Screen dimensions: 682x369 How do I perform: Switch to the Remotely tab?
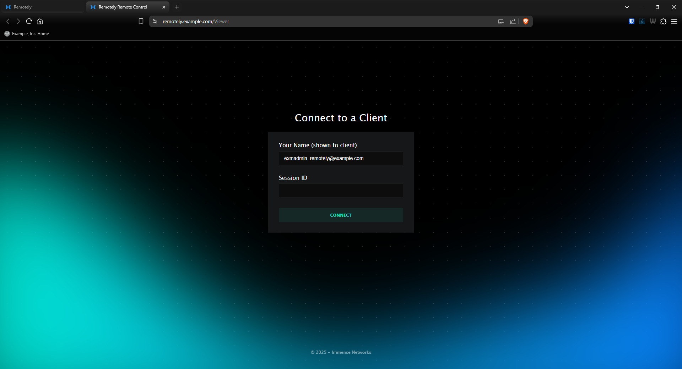[42, 7]
